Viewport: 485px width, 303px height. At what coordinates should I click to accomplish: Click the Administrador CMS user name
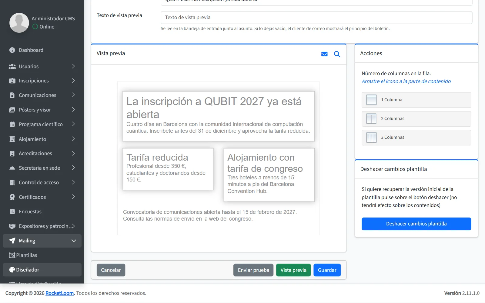53,18
